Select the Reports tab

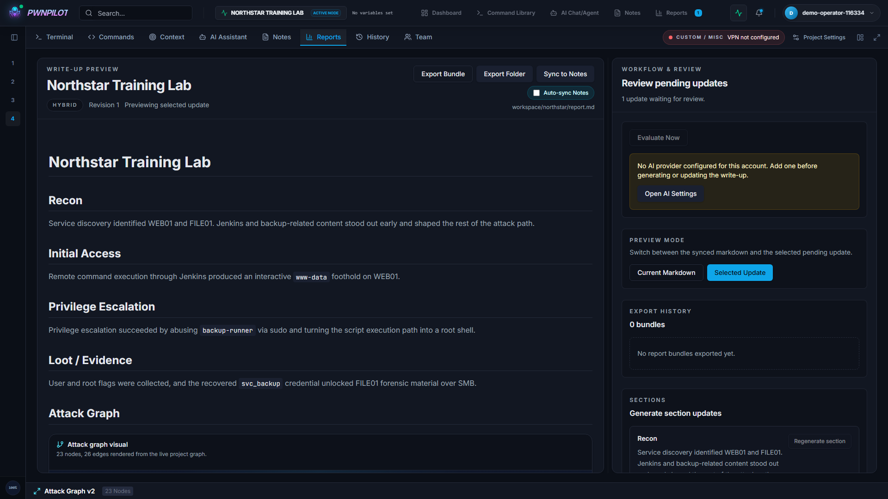tap(323, 37)
